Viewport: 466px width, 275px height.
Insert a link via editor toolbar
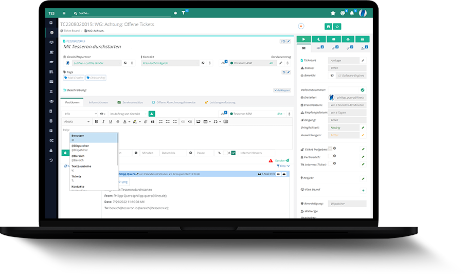pyautogui.click(x=146, y=121)
